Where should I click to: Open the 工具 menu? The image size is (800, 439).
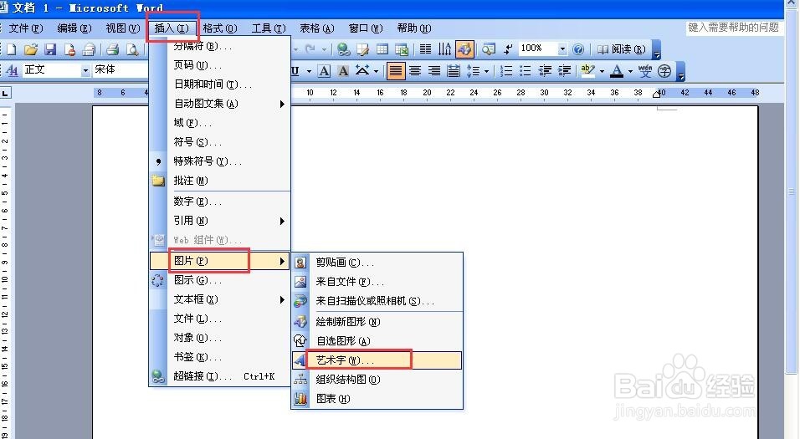tap(269, 28)
